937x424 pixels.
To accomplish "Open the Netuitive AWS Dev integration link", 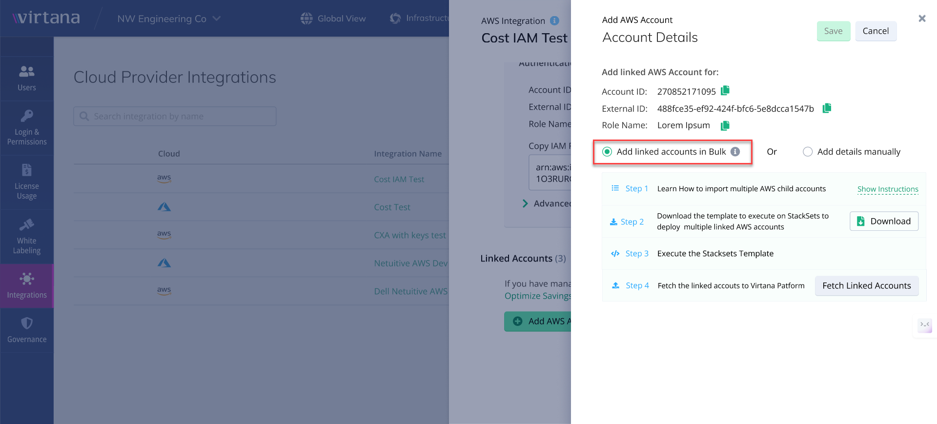I will pyautogui.click(x=411, y=263).
